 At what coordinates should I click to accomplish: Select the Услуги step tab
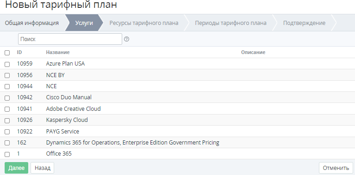pyautogui.click(x=84, y=23)
